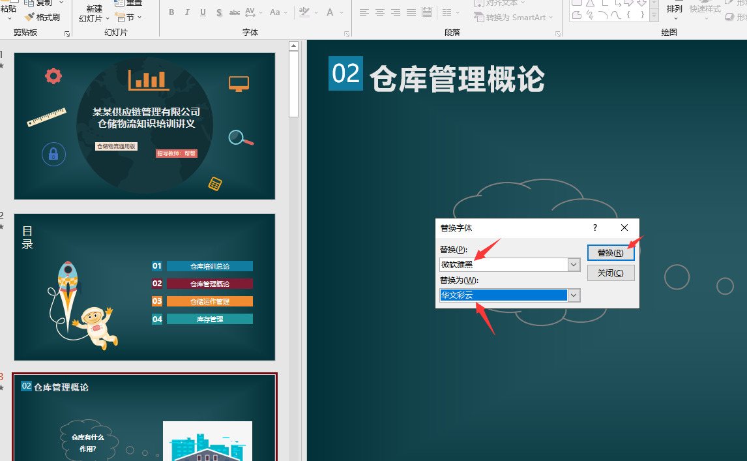747x461 pixels.
Task: Launch Font (字体) dialog launcher
Action: click(346, 34)
